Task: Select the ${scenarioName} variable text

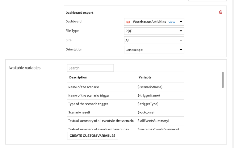Action: point(150,87)
